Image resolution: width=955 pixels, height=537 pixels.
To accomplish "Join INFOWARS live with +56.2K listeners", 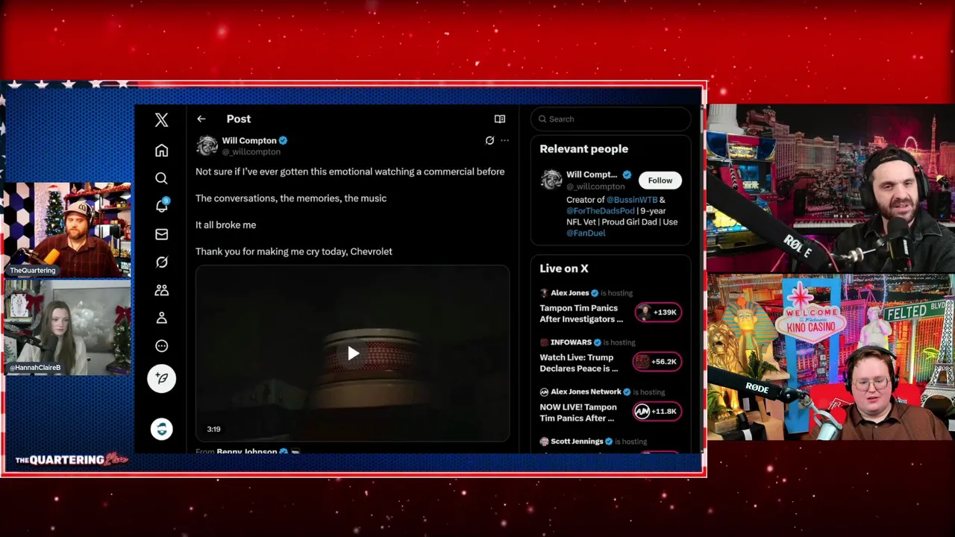I will coord(656,362).
